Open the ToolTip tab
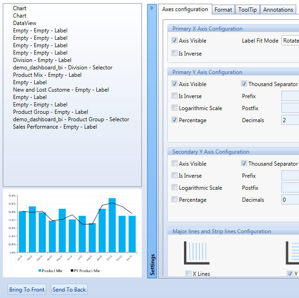 (x=248, y=10)
